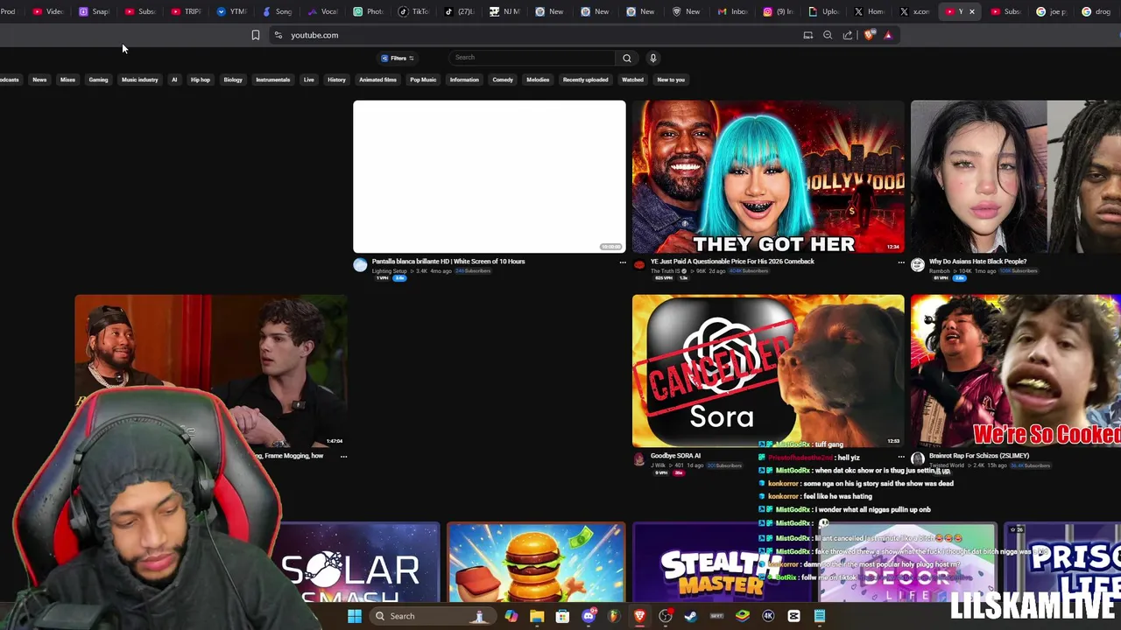Switch to the TikTok browser tab

(x=414, y=11)
